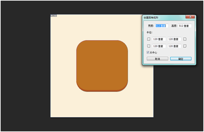This screenshot has height=132, width=204.
Task: Close the 创建圆角矩形 dialog
Action: point(190,17)
